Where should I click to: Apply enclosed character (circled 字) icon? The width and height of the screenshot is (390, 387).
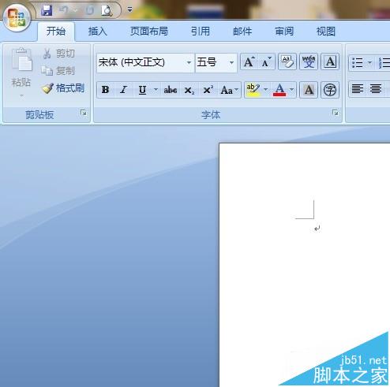[x=330, y=90]
